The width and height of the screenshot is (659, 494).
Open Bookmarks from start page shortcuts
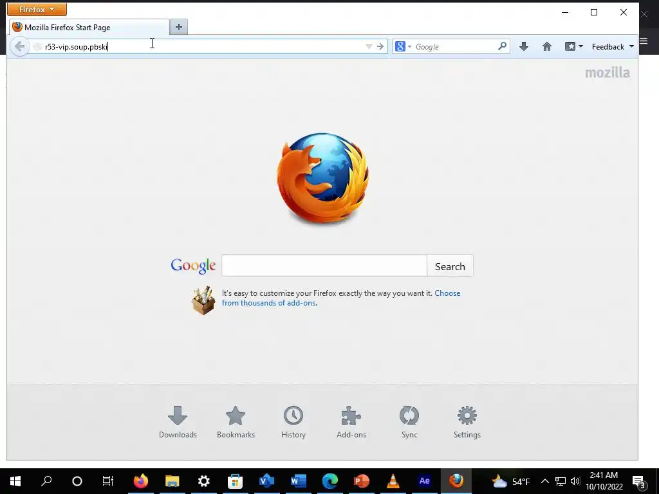[236, 422]
